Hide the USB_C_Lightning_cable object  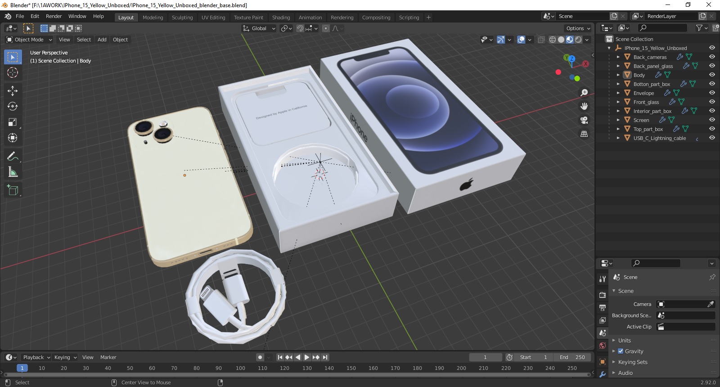point(712,138)
